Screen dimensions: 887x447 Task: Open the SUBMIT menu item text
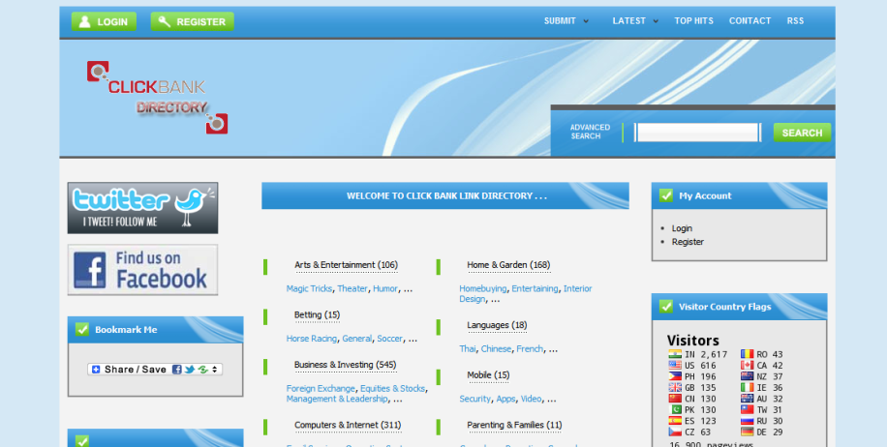[x=560, y=21]
